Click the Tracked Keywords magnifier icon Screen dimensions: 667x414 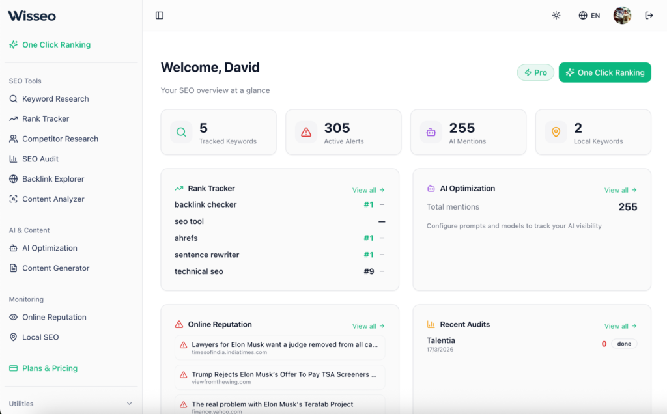point(181,132)
